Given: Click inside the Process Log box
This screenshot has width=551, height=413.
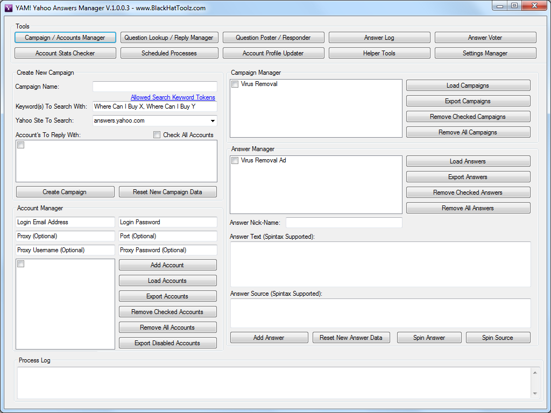Looking at the screenshot, I should tap(274, 383).
